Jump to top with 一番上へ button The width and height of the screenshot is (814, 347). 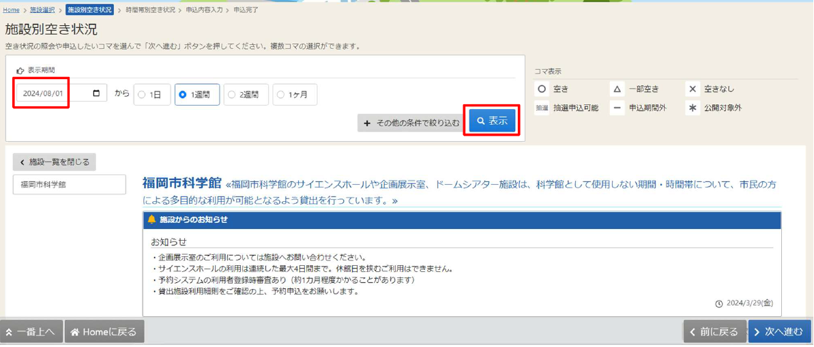coord(31,332)
